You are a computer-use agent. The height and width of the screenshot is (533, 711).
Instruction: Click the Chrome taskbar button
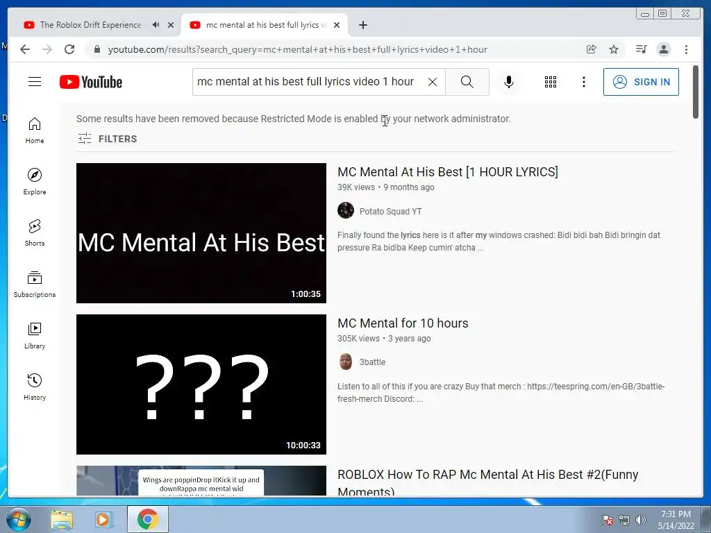[147, 519]
